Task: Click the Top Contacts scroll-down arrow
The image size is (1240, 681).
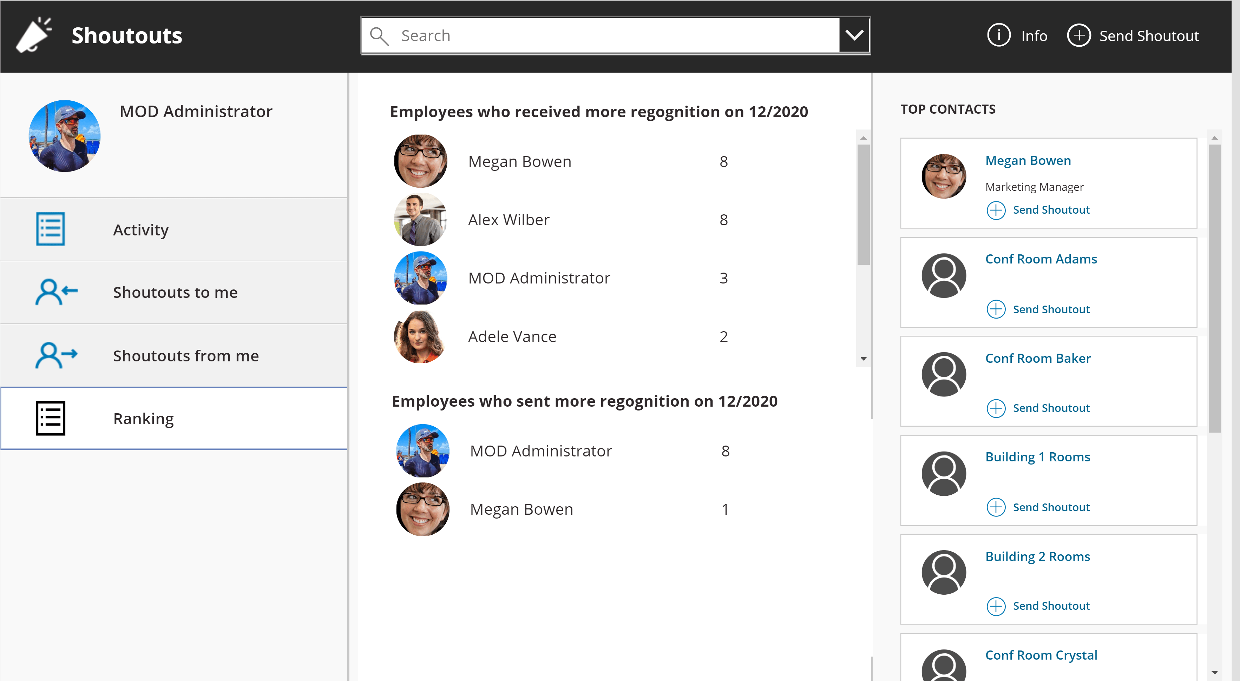Action: tap(1214, 672)
